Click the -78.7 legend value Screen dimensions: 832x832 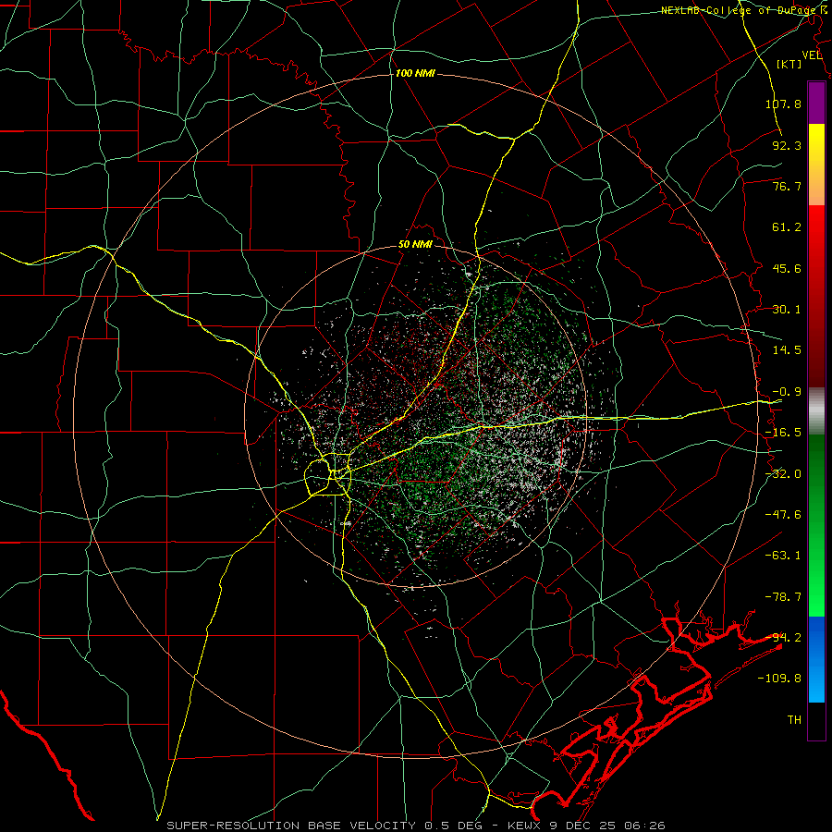coord(783,597)
